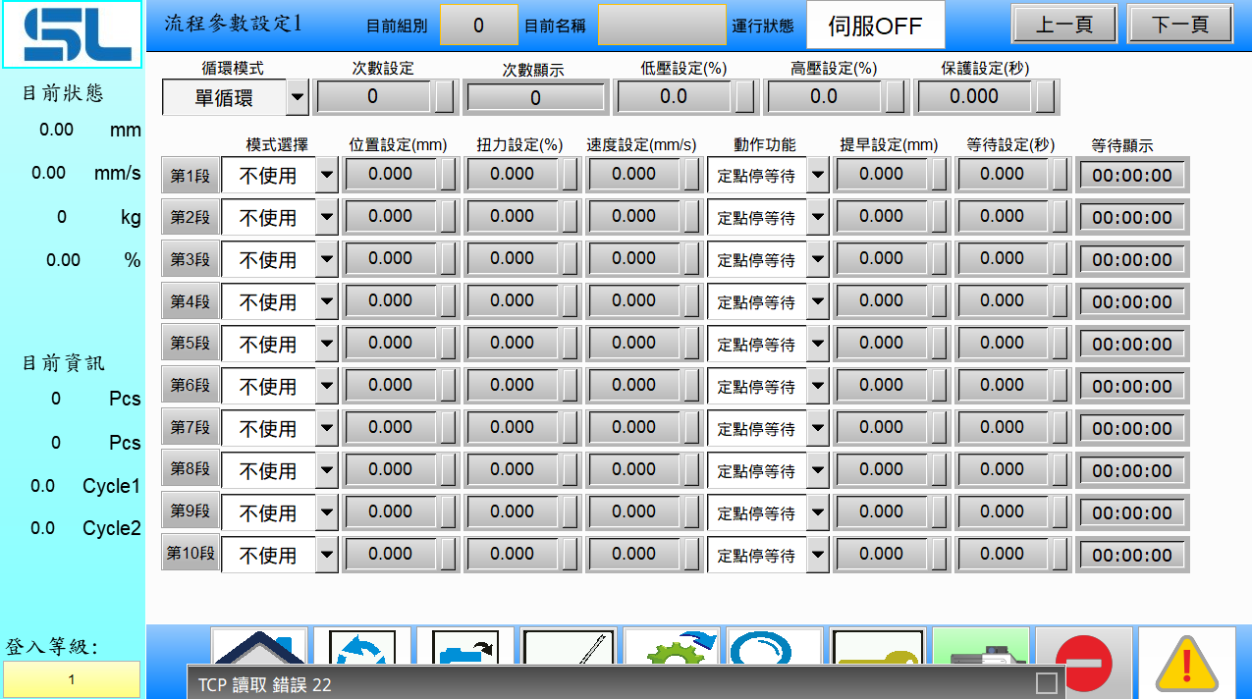Click the SL logo at top left
The height and width of the screenshot is (699, 1252).
[x=72, y=34]
